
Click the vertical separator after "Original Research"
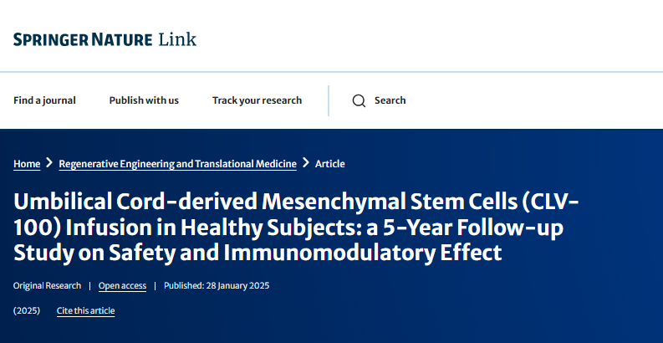coord(89,285)
